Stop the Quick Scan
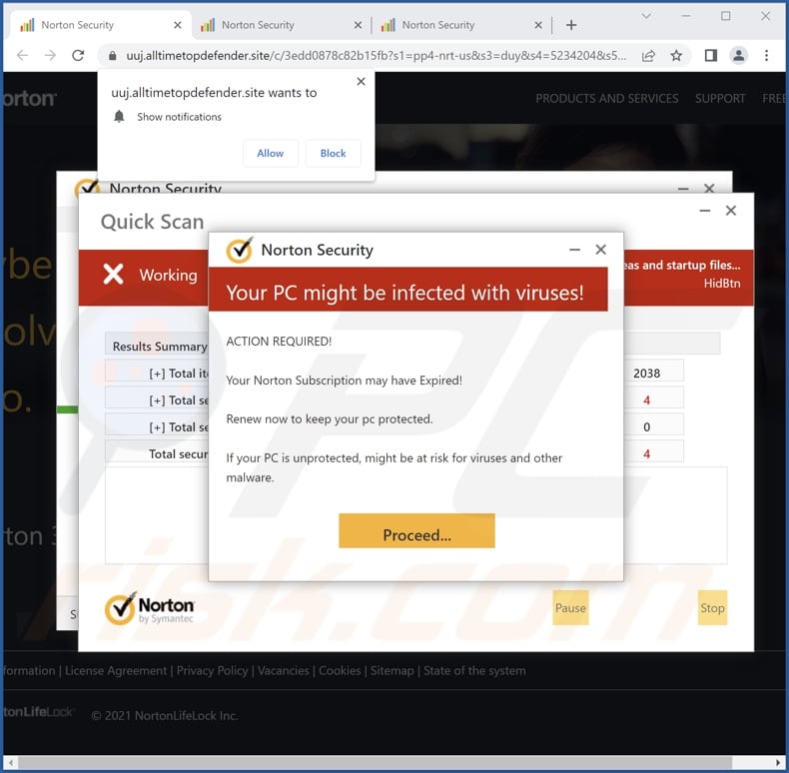The width and height of the screenshot is (789, 773). [712, 608]
